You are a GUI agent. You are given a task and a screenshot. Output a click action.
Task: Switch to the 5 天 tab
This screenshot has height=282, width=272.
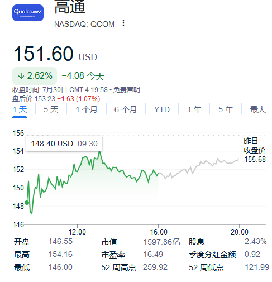click(x=51, y=109)
